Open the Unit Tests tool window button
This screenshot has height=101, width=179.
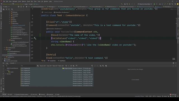pos(34,95)
